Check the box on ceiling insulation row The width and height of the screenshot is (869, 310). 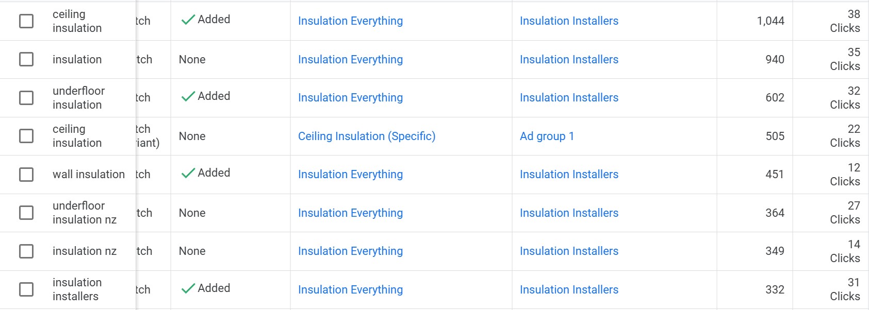[x=26, y=21]
